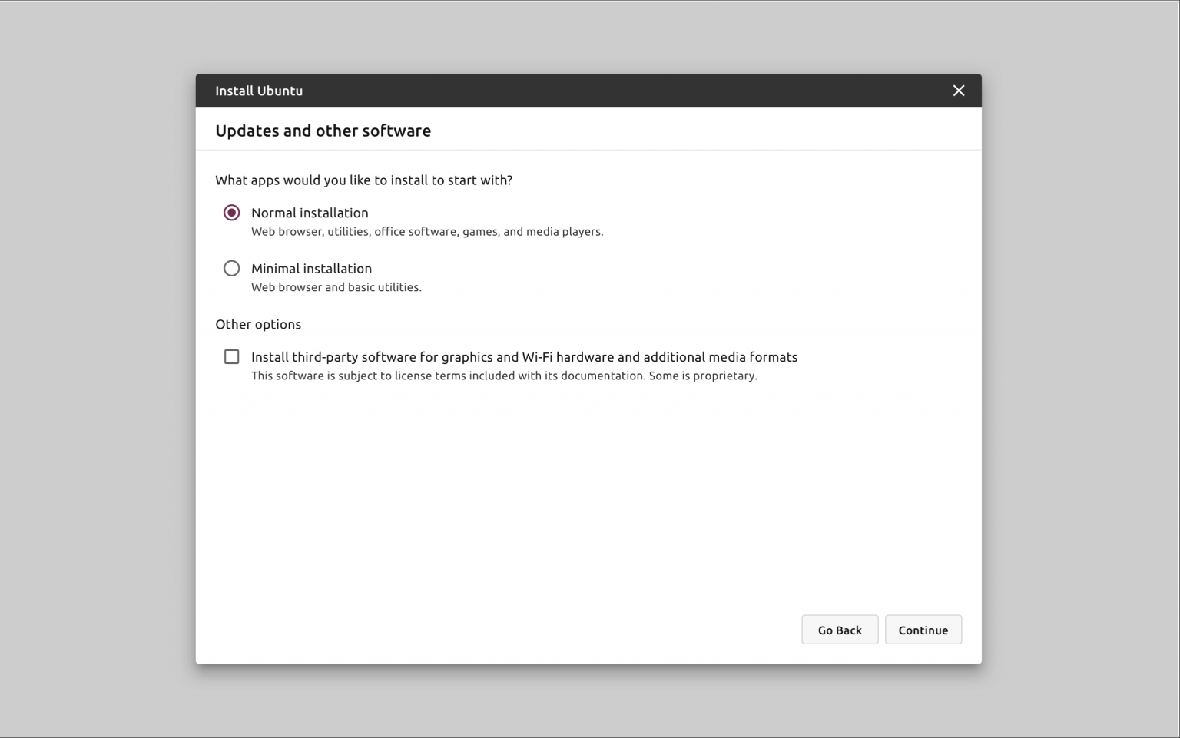Select the Normal installation radio button
This screenshot has width=1180, height=738.
click(x=231, y=213)
